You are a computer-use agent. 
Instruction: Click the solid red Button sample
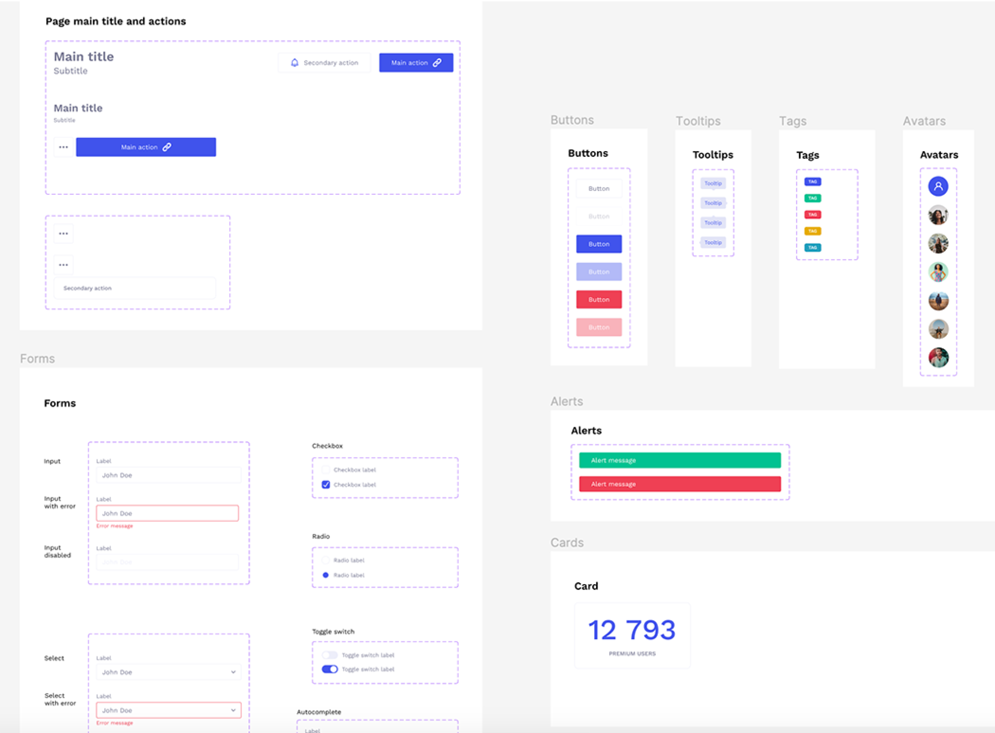(x=599, y=300)
